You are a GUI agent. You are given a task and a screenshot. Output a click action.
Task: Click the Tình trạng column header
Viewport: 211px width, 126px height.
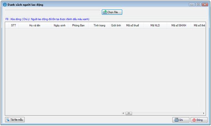tap(99, 25)
